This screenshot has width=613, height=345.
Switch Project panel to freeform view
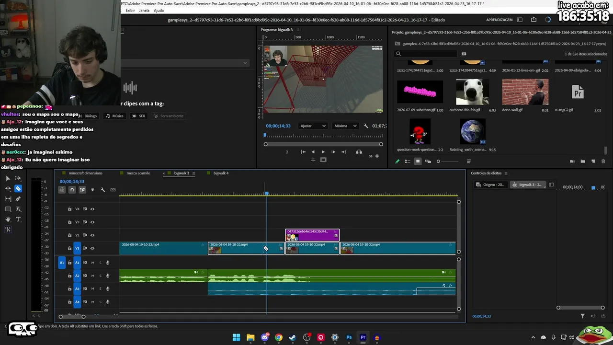coord(428,161)
